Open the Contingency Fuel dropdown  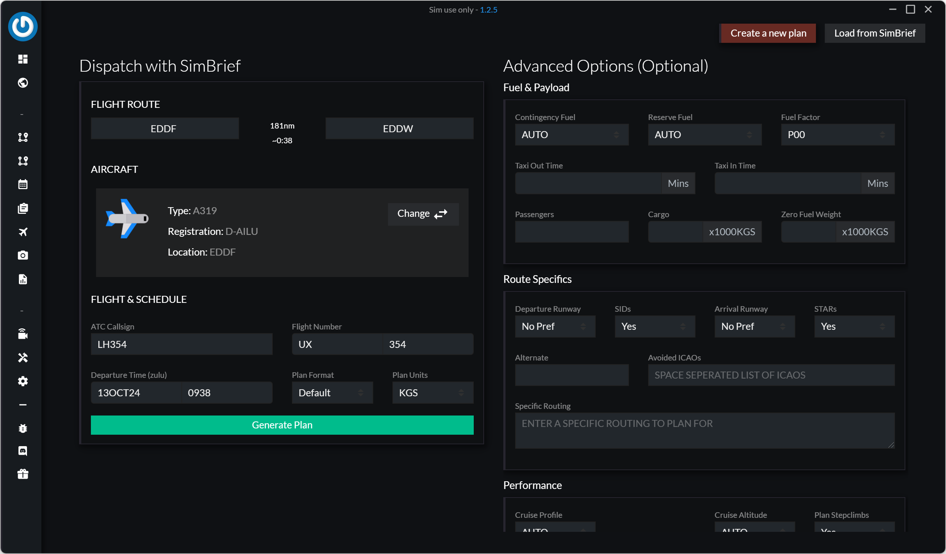pos(571,135)
